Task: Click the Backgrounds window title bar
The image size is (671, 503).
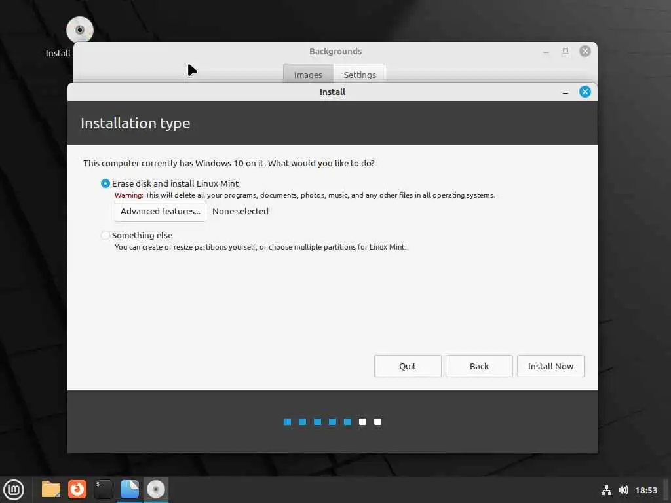Action: coord(335,51)
